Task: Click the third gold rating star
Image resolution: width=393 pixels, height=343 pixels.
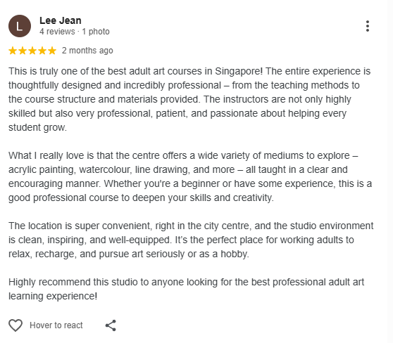Action: coord(32,51)
